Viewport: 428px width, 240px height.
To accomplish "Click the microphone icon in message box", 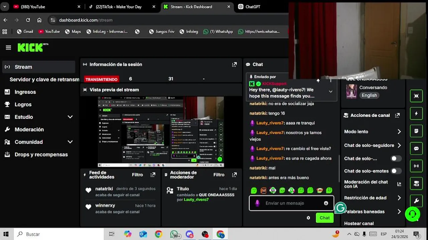I will [x=257, y=203].
